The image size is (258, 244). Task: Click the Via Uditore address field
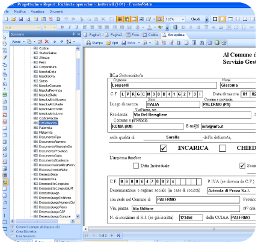tap(186, 208)
